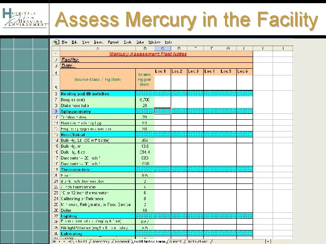Click the Excel workbook icon beside File menu
Viewport: 326px width, 244px height.
coord(56,42)
